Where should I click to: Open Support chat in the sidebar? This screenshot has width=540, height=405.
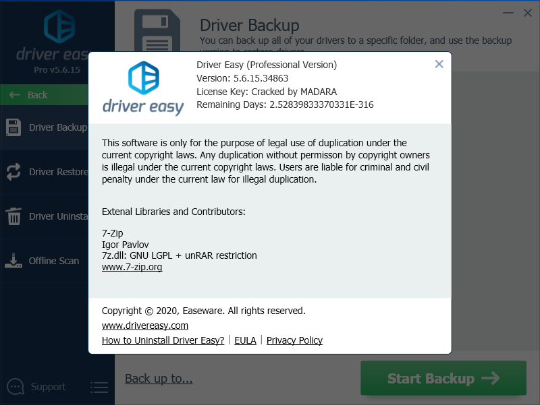[x=36, y=387]
